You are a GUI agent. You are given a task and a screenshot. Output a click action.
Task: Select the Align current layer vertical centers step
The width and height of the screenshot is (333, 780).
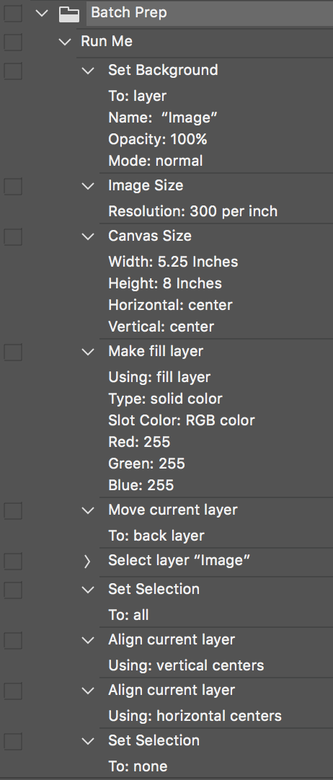(x=172, y=639)
